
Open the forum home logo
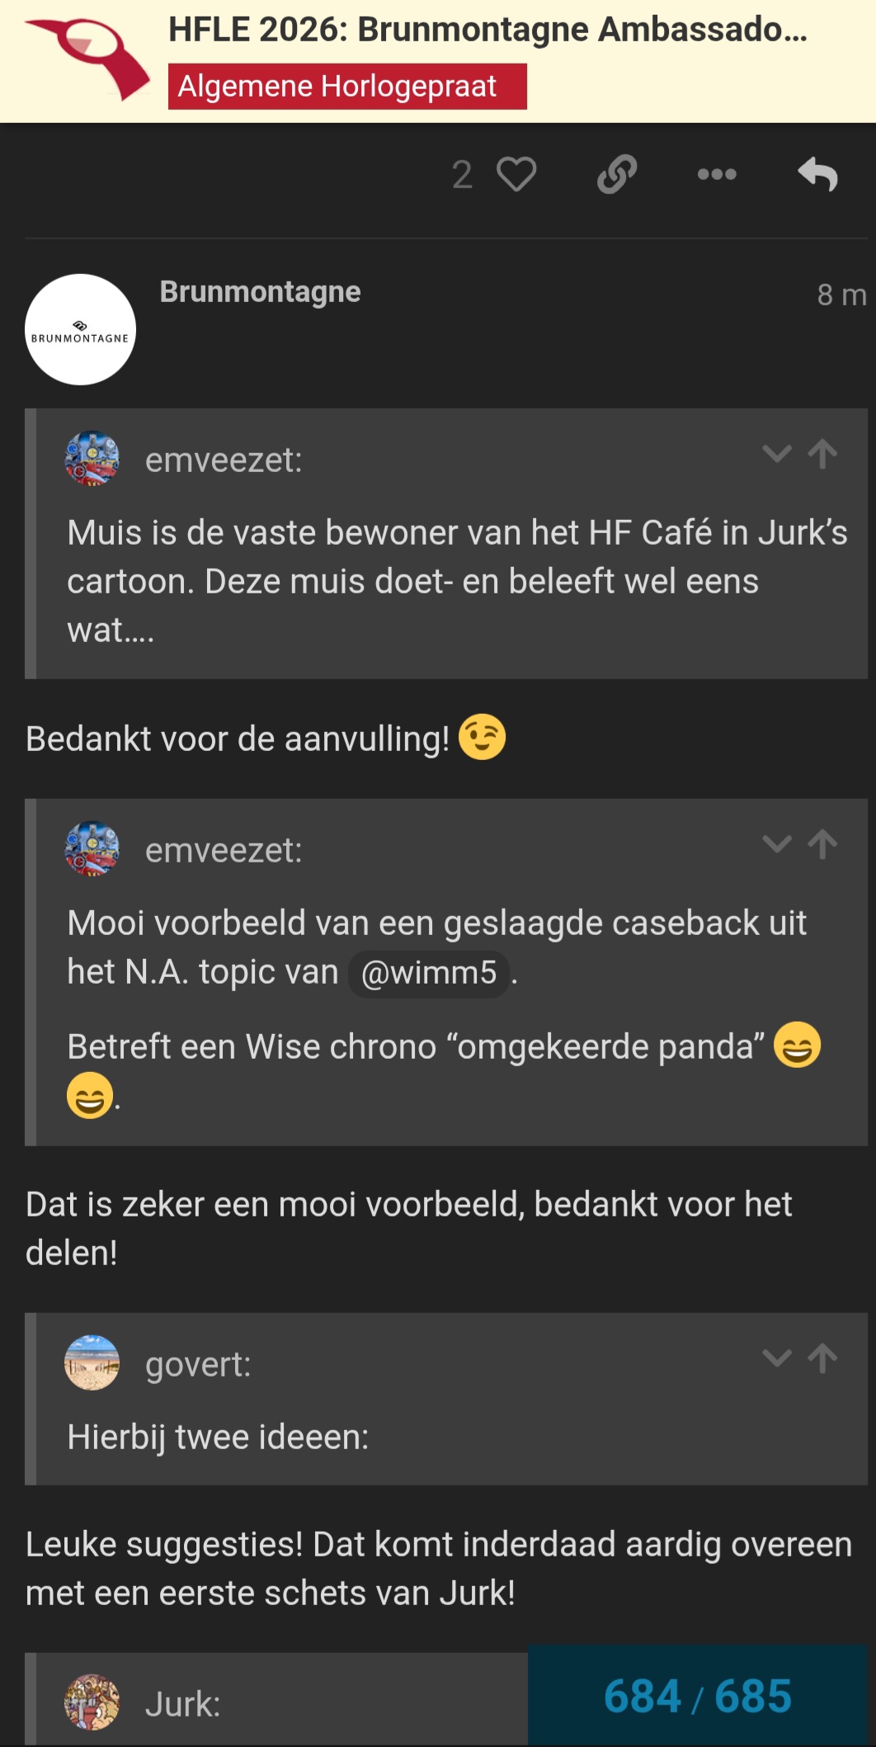(x=86, y=59)
